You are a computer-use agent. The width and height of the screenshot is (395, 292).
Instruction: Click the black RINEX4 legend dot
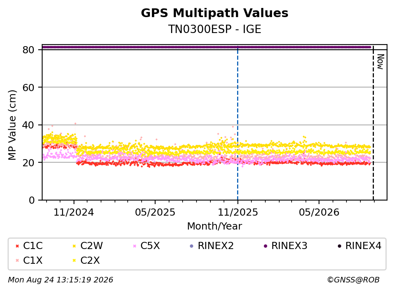point(339,246)
